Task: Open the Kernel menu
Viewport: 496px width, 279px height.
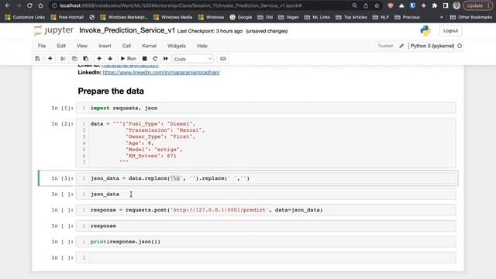Action: click(x=149, y=46)
